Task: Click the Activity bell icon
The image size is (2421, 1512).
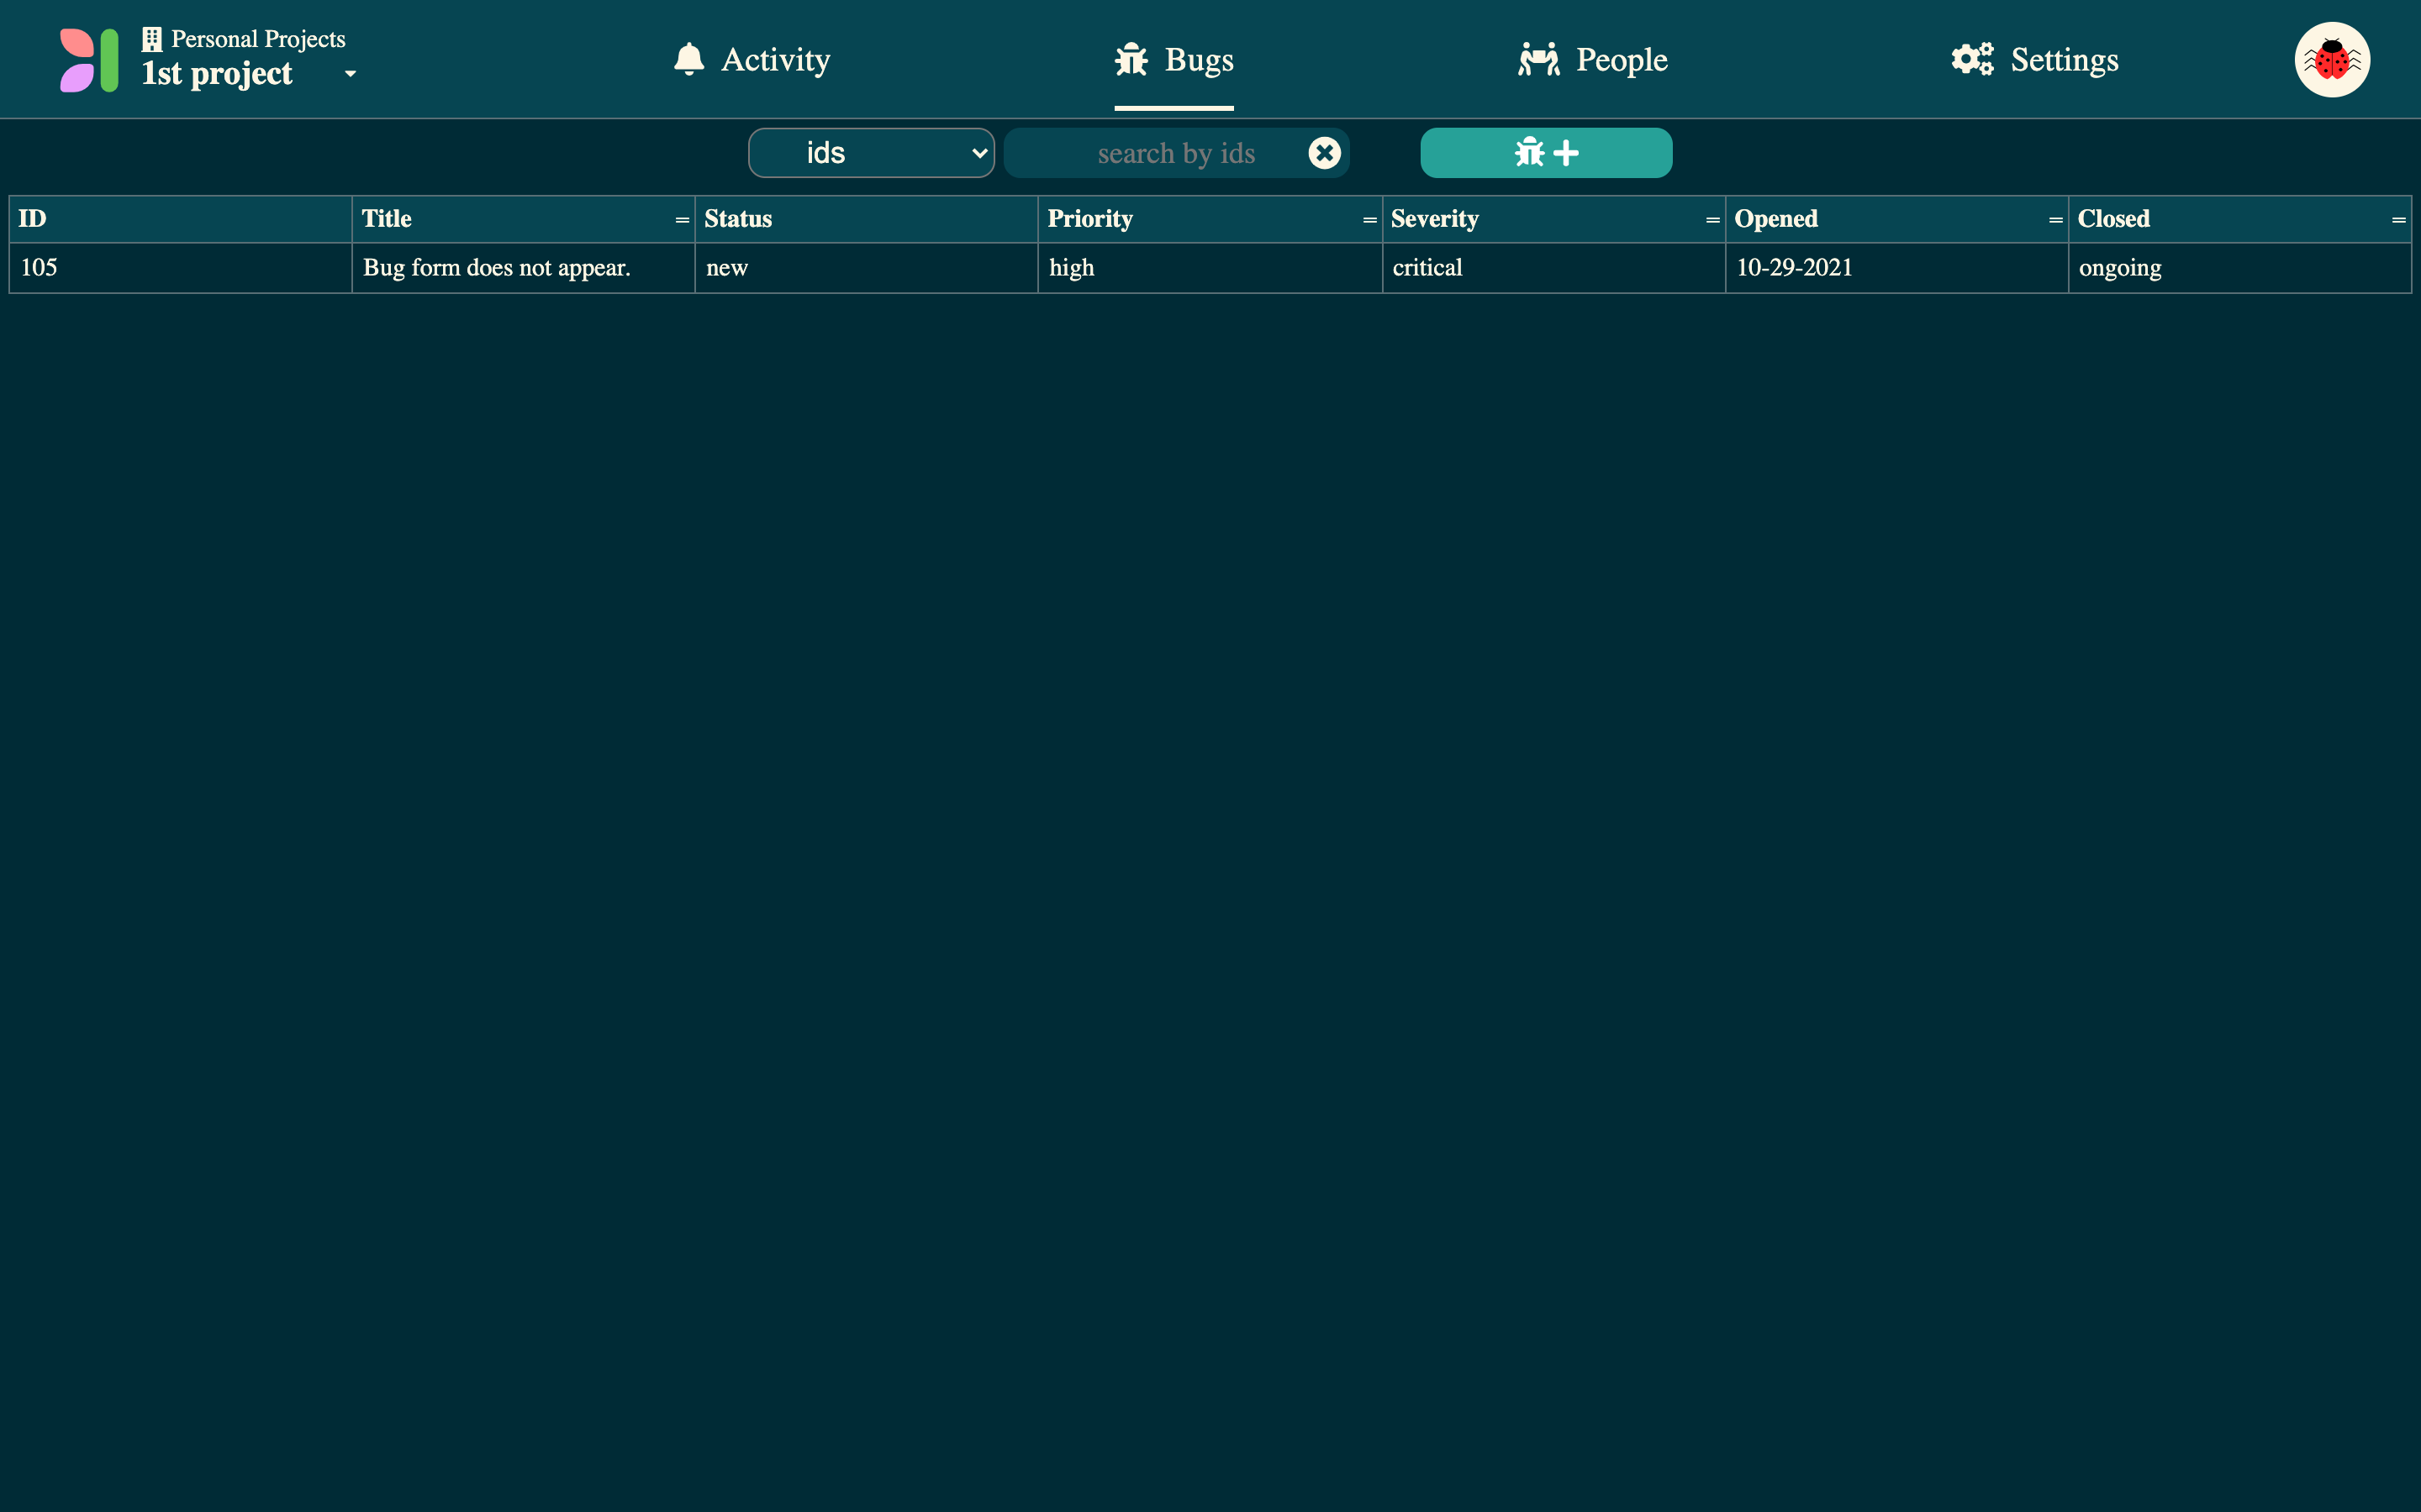Action: (689, 59)
